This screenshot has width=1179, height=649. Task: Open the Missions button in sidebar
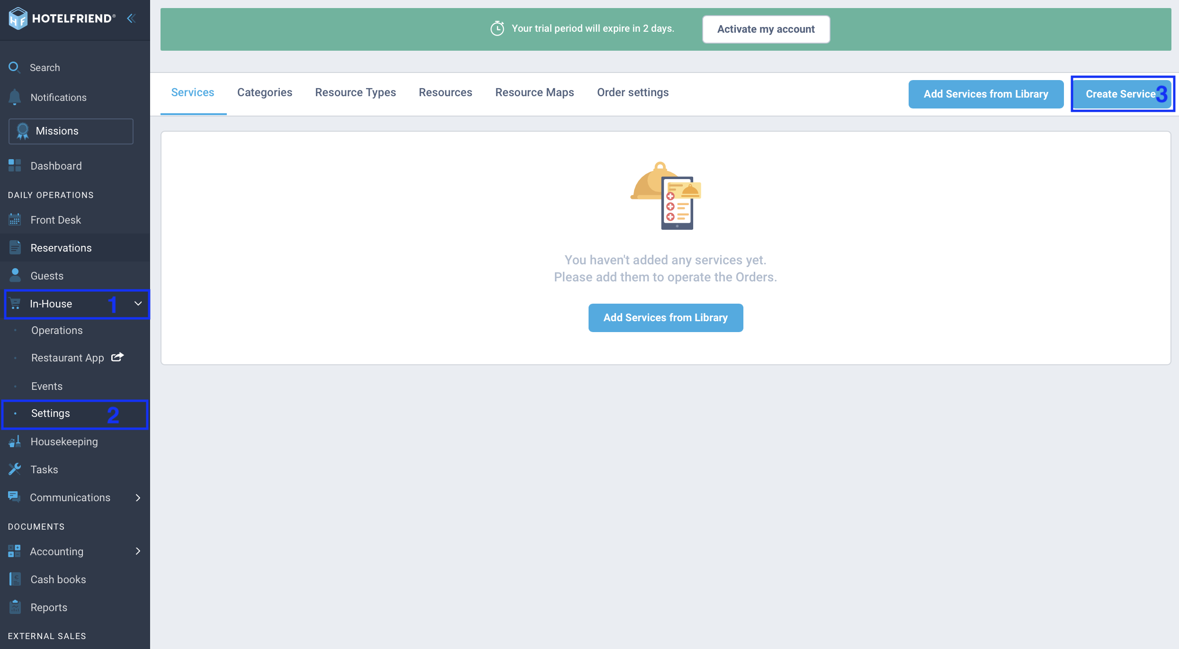point(71,131)
